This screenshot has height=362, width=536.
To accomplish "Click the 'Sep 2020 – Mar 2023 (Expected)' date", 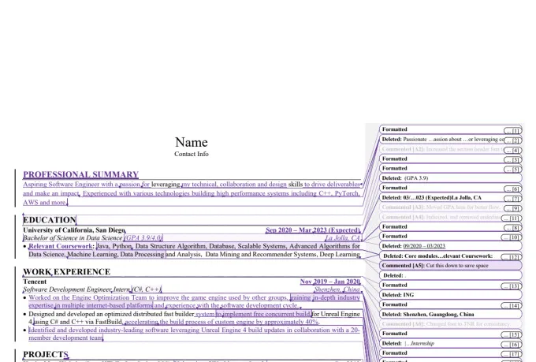I will (x=313, y=230).
